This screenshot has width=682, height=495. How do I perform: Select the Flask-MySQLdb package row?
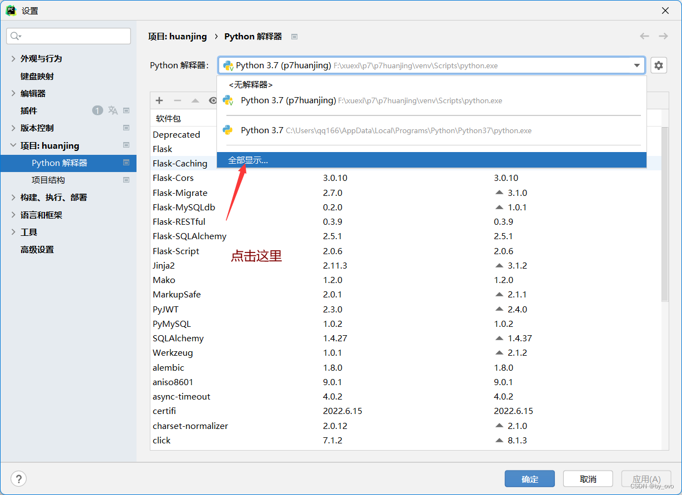point(406,208)
